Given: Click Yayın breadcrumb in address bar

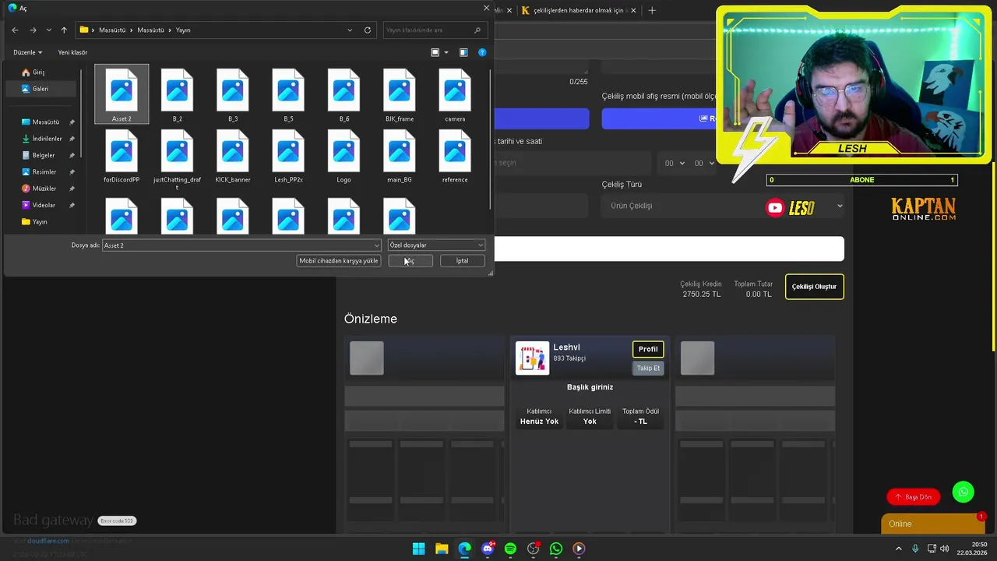Looking at the screenshot, I should coord(183,30).
